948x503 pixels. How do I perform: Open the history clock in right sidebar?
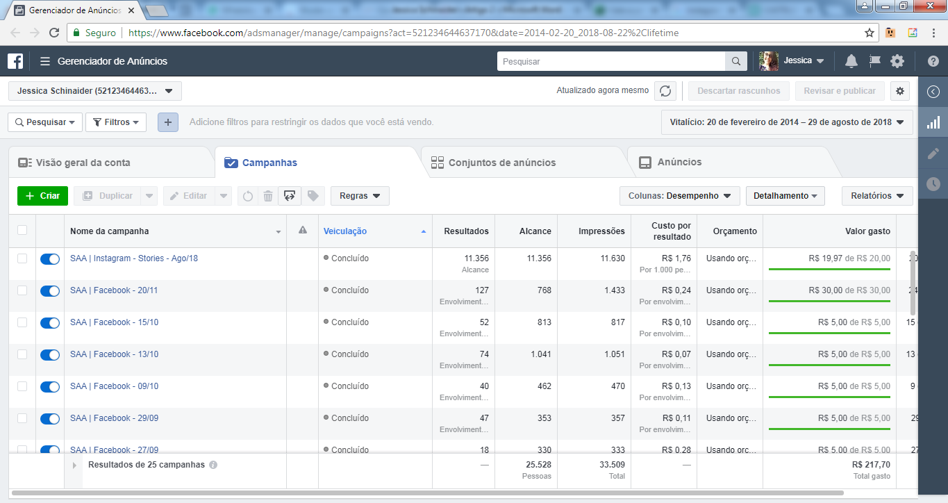click(933, 184)
